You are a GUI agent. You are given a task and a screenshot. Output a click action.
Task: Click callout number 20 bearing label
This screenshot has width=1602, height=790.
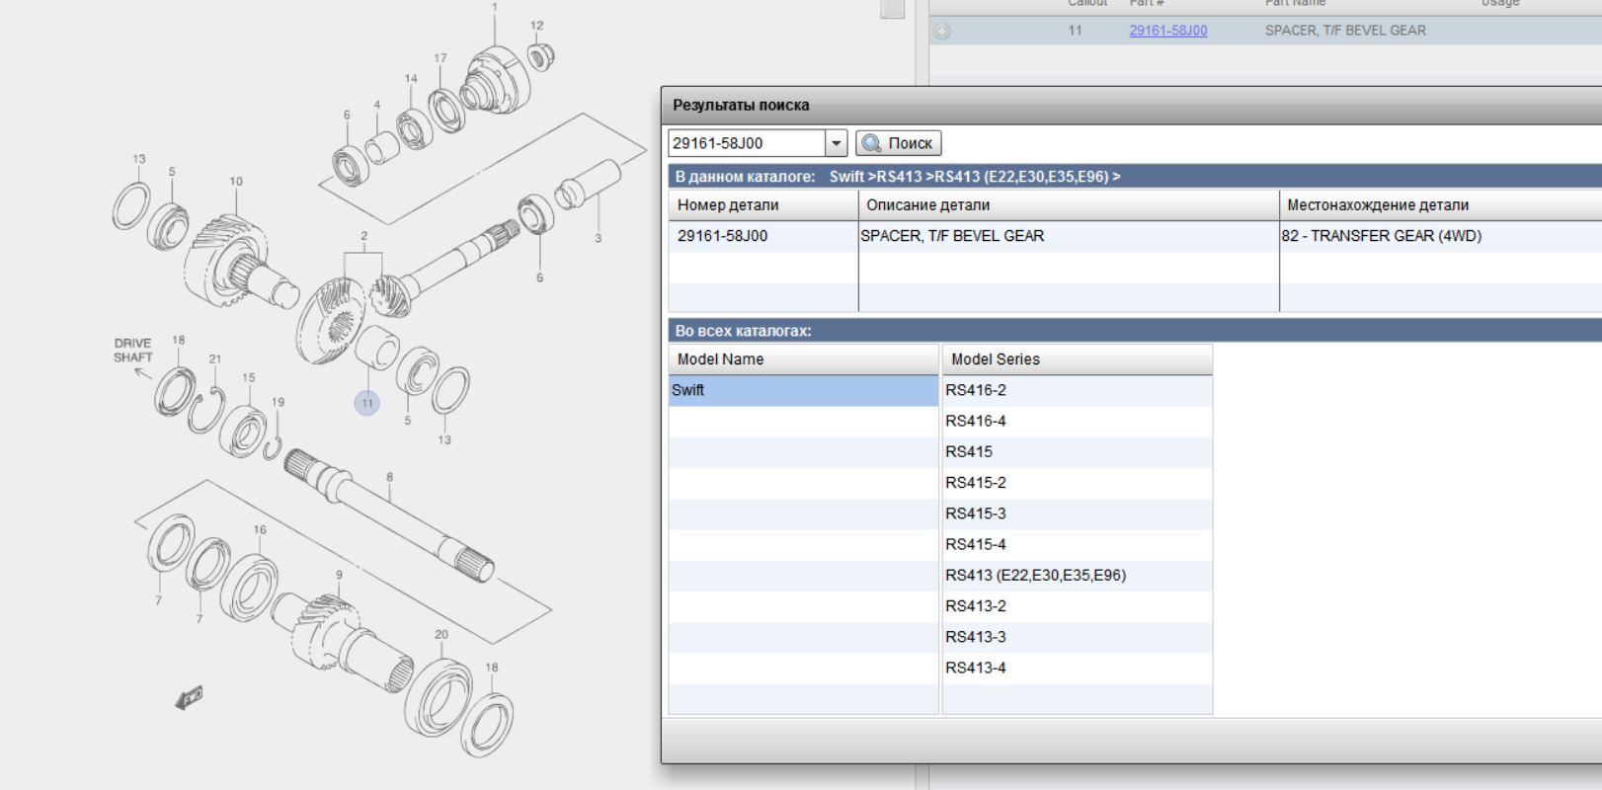point(441,635)
